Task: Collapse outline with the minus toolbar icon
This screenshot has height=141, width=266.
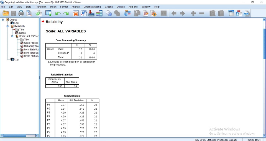Action: tap(202, 13)
